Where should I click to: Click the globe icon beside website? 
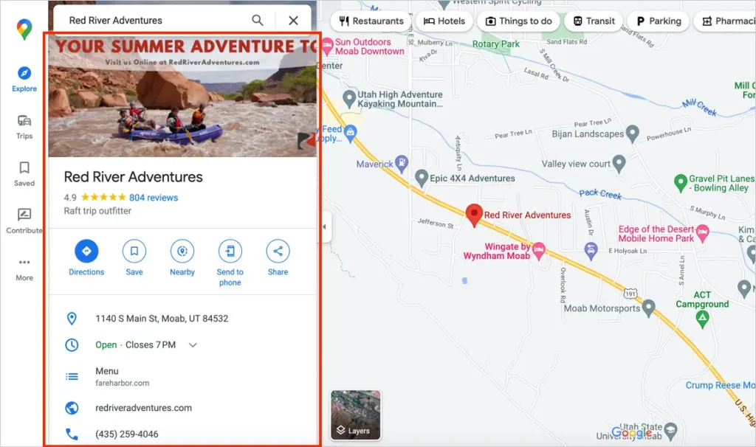click(72, 407)
